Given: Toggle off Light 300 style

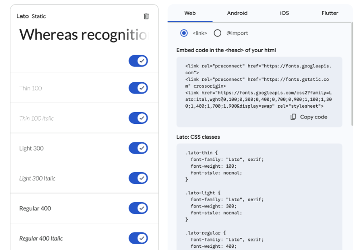Looking at the screenshot, I should coord(138,148).
